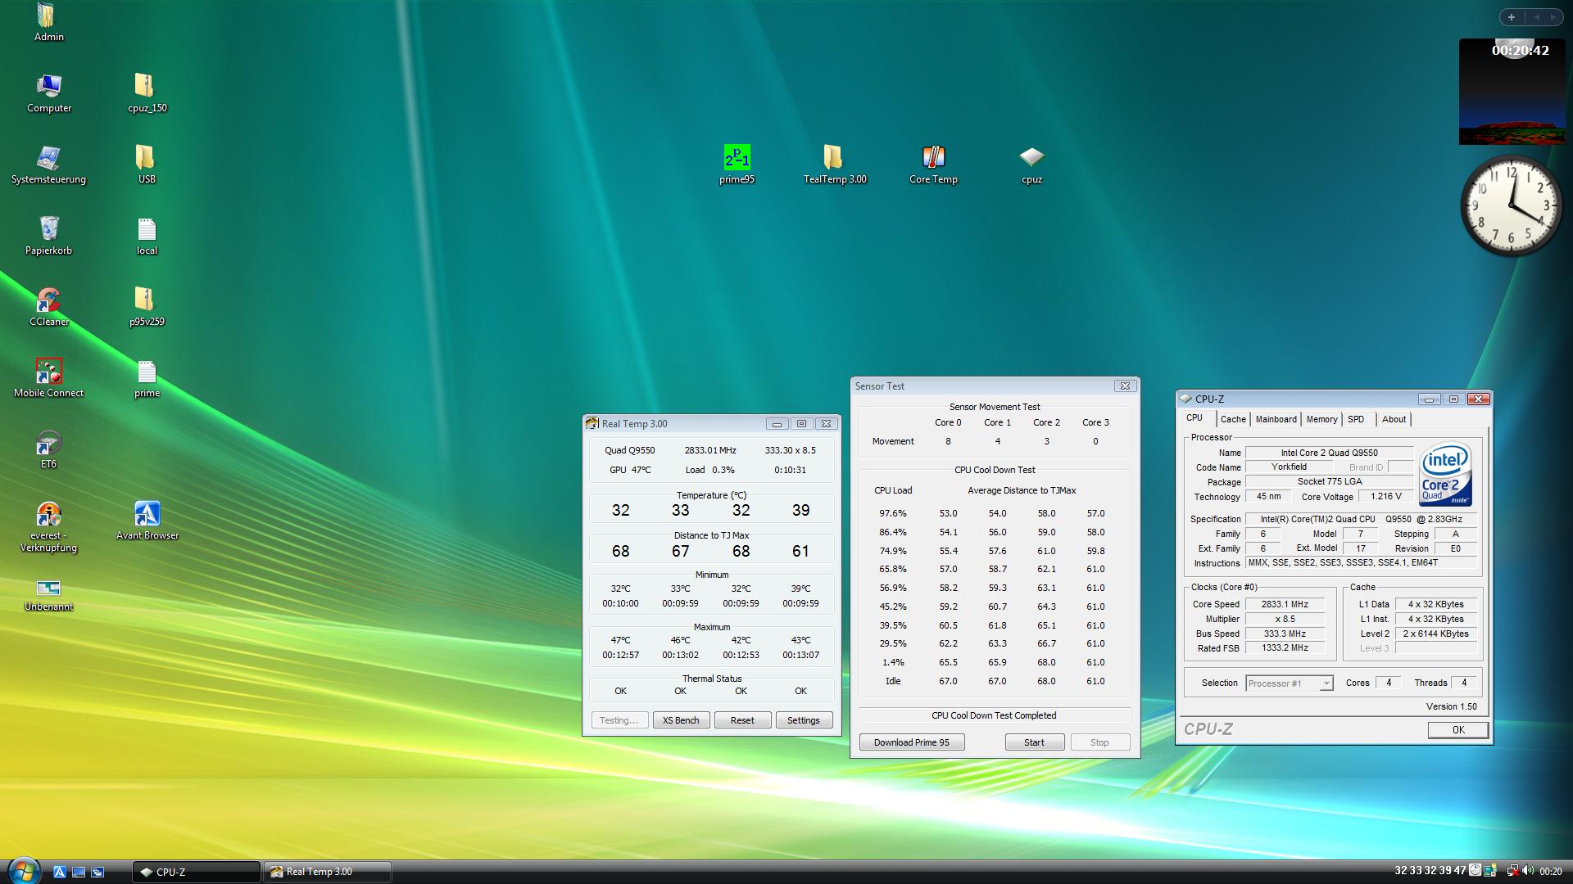Click Download Prime 95 button
The image size is (1573, 884).
pos(911,742)
